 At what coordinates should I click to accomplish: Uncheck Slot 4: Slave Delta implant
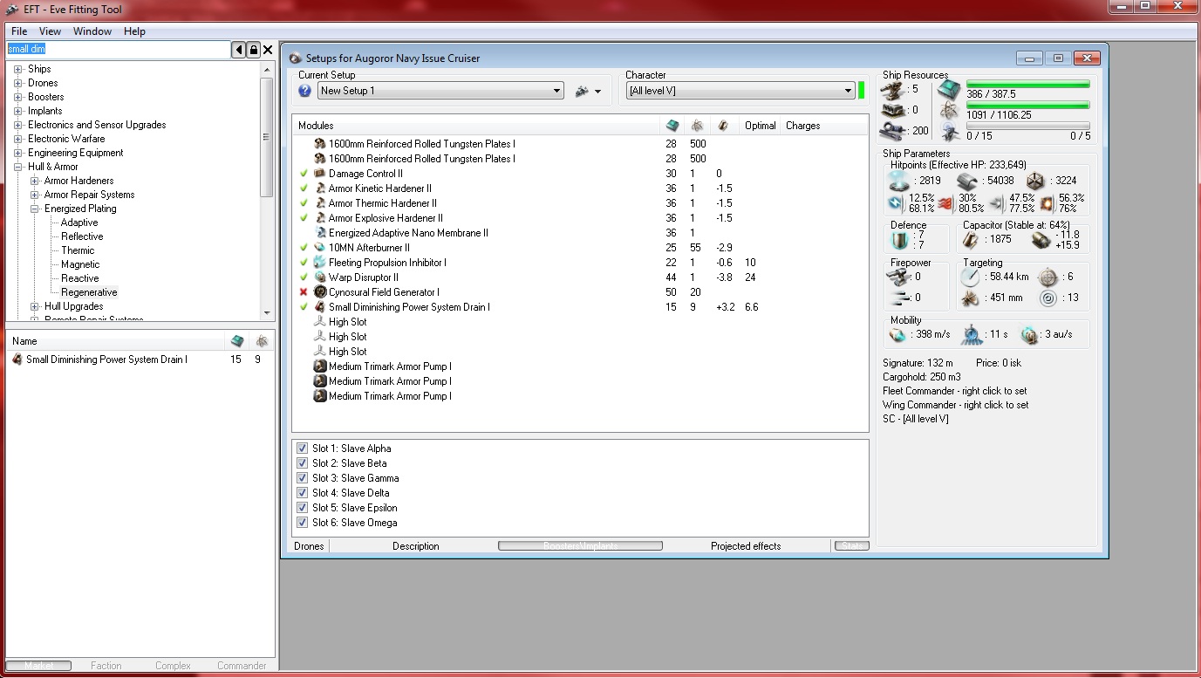click(302, 493)
